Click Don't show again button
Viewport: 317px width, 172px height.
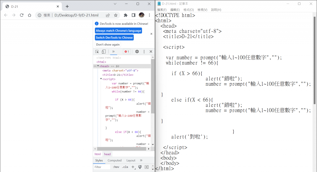click(x=108, y=45)
